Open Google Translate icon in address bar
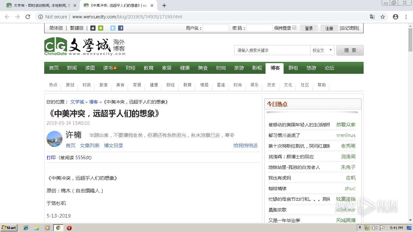Image resolution: width=413 pixels, height=232 pixels. [372, 17]
